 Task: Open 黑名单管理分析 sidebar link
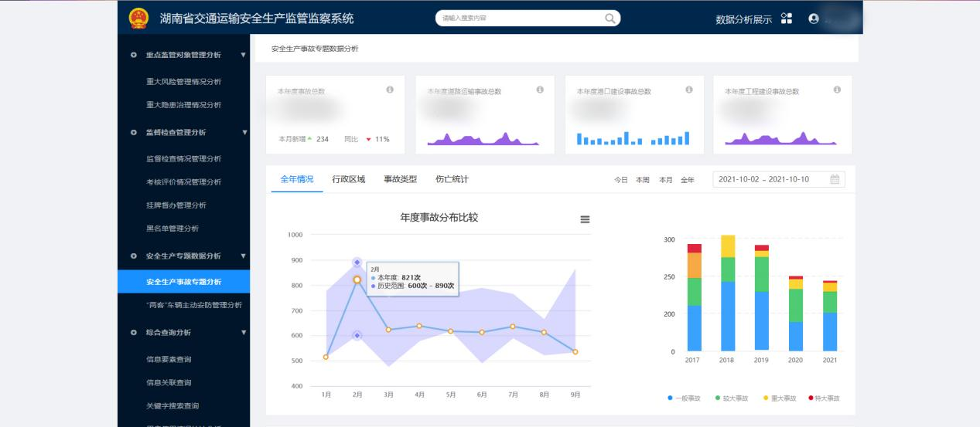[x=172, y=229]
